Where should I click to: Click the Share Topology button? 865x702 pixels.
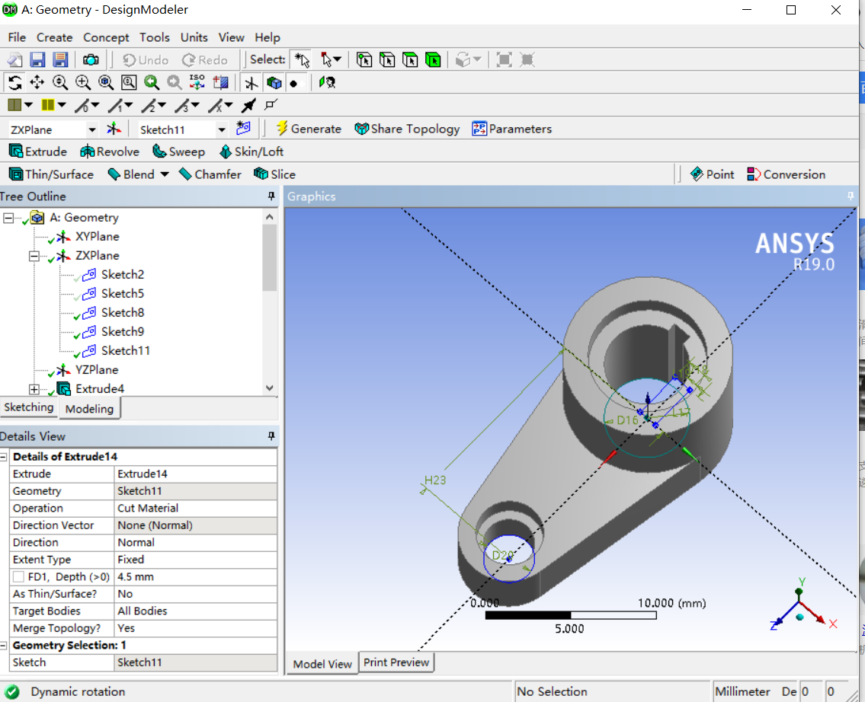407,129
